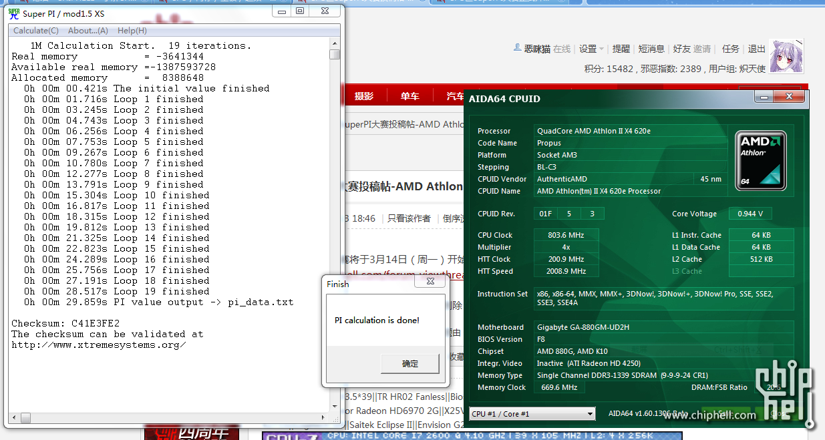This screenshot has width=825, height=440.
Task: Open the 短消息 messages link
Action: (651, 49)
